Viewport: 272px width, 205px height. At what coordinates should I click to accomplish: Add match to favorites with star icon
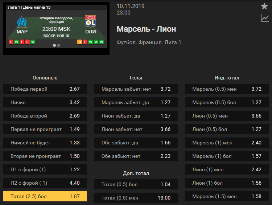point(264,6)
